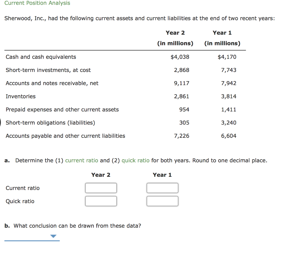
Task: Open the answer selection dropdown for the conclusion
Action: (53, 236)
